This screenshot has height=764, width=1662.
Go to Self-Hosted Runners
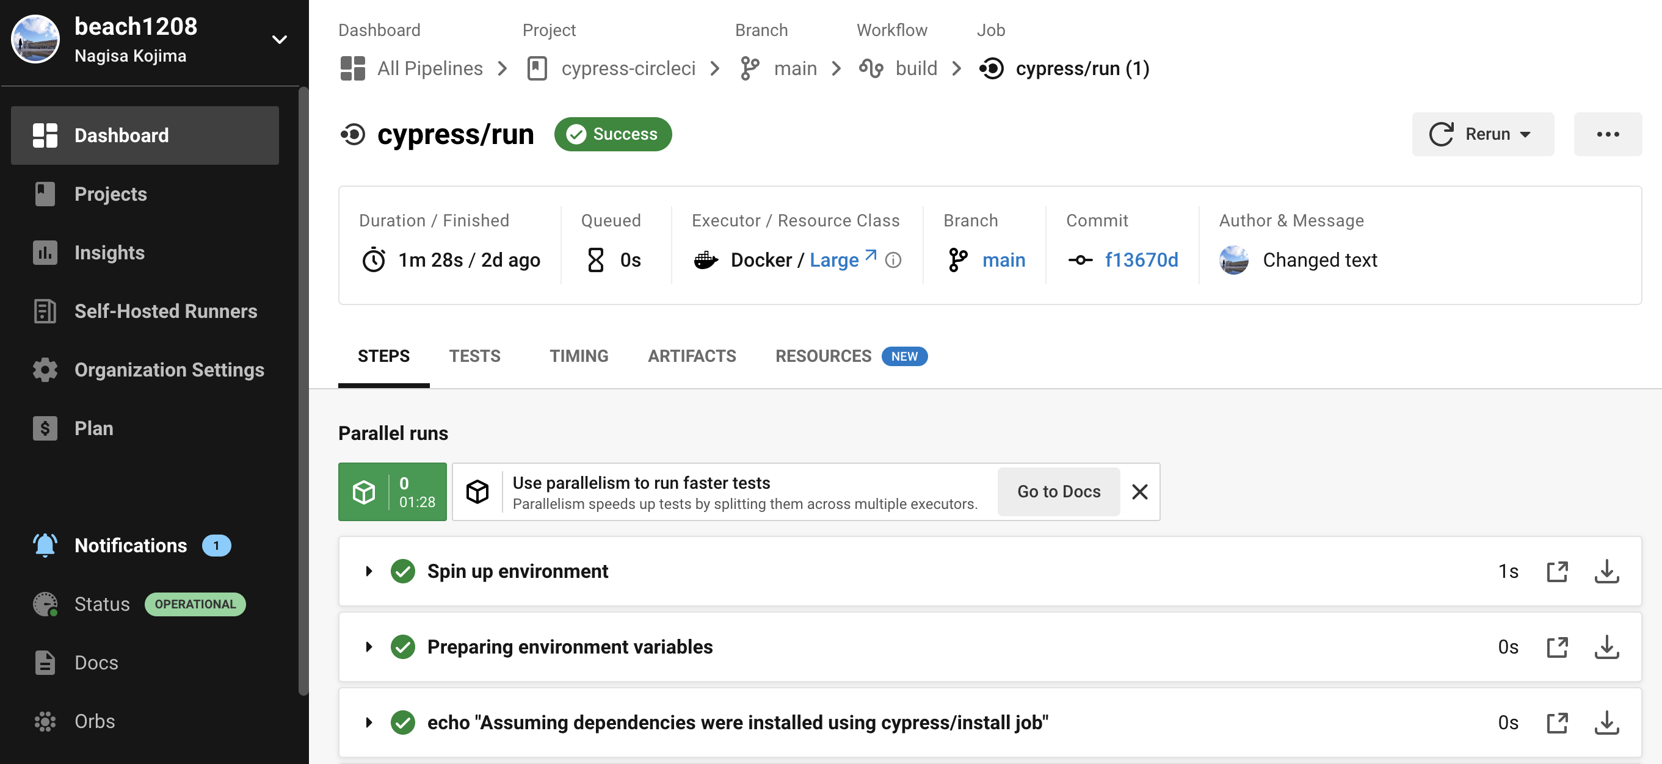tap(165, 311)
